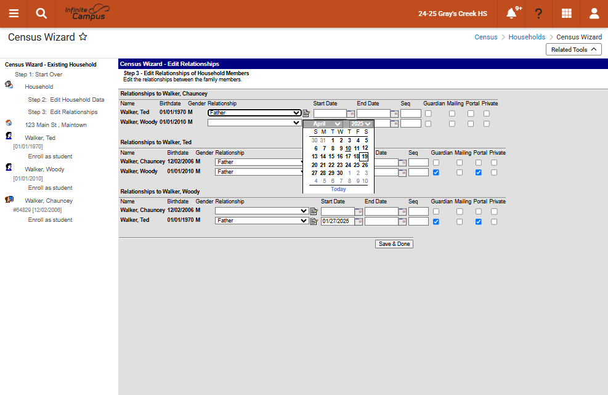Open notes icon for Ted under Woody section

point(314,222)
